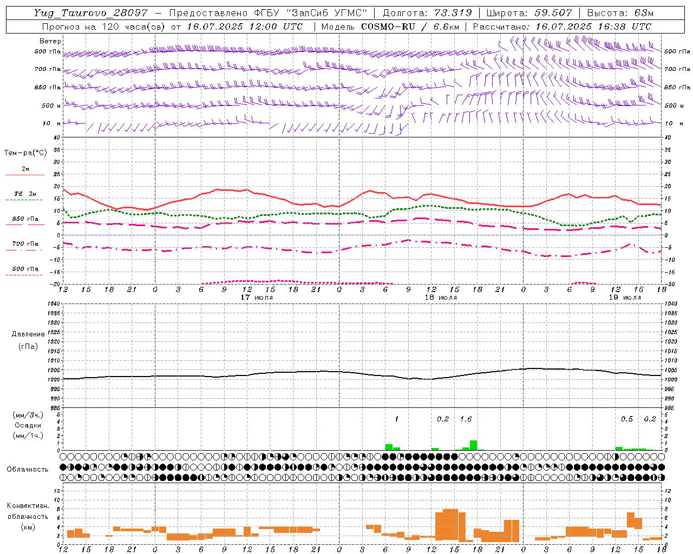Click the dotted line sample under temperature 500 гПа
Screen dimensions: 693x554
point(25,275)
